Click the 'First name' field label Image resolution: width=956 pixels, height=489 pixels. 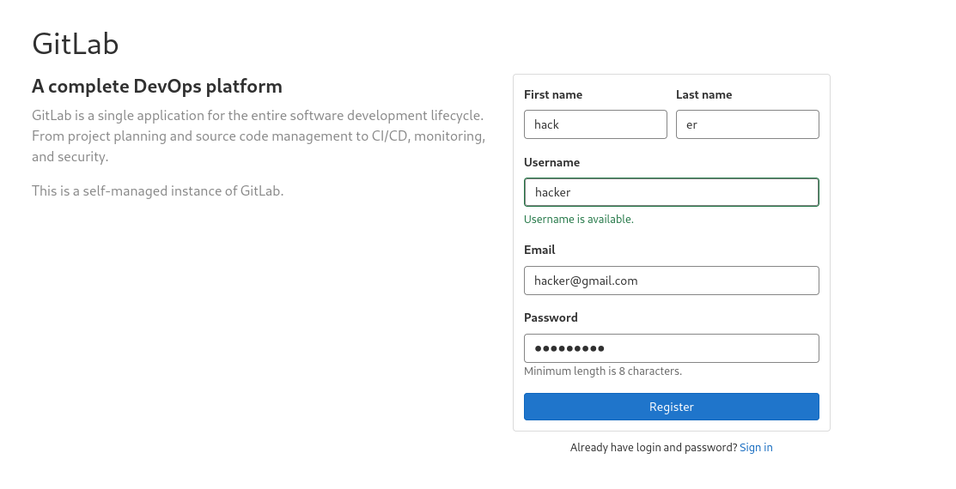(553, 95)
